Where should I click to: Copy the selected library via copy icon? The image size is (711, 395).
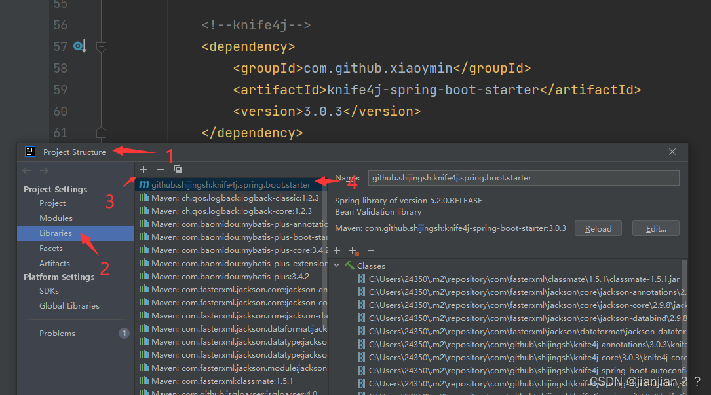178,169
